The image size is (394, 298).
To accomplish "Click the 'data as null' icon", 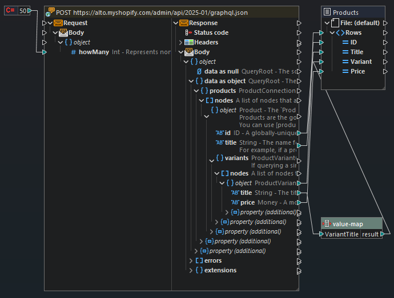I will pyautogui.click(x=199, y=71).
